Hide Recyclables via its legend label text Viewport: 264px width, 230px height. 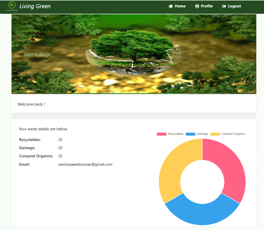click(175, 134)
